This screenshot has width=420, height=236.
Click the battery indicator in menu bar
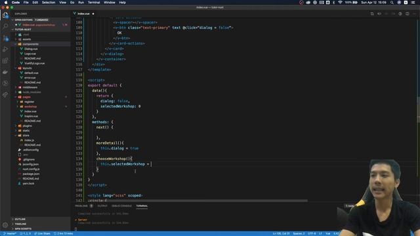click(x=351, y=3)
